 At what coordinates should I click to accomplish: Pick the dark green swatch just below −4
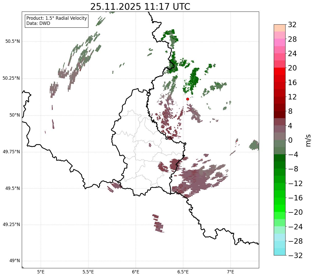[279, 158]
